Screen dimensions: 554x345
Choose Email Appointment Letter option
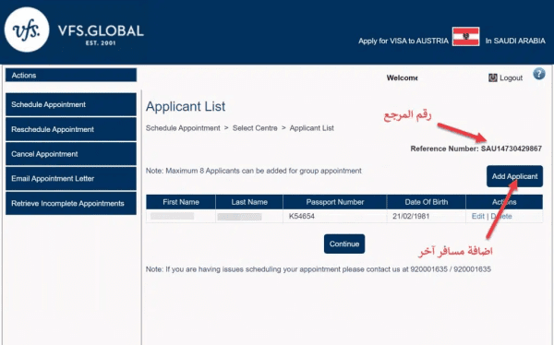71,179
